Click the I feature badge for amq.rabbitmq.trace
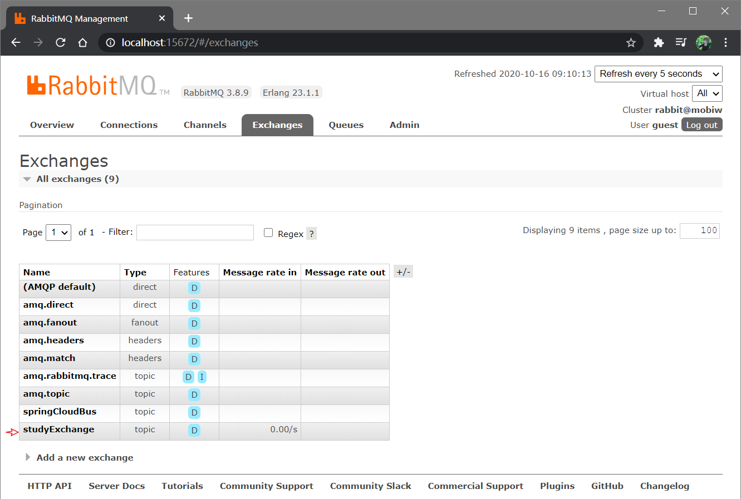741x499 pixels. [202, 377]
